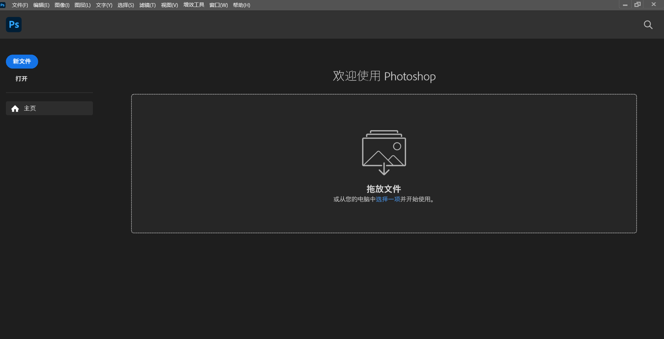The width and height of the screenshot is (664, 339).
Task: Open the 窗口(W) menu
Action: [x=219, y=5]
